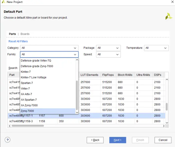Select XA Spartan-7 family option

(x=48, y=100)
